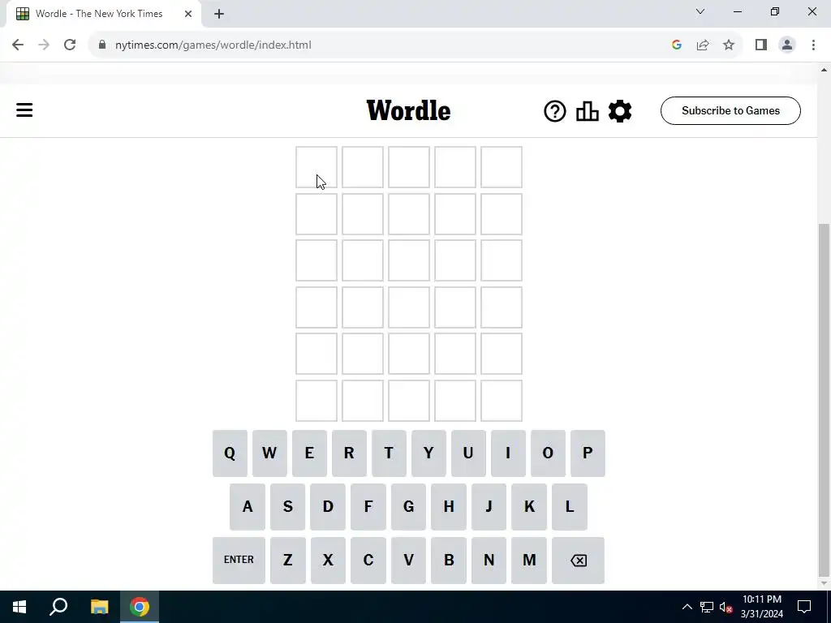This screenshot has width=831, height=623.
Task: Delete a letter with the backspace key
Action: pyautogui.click(x=578, y=560)
